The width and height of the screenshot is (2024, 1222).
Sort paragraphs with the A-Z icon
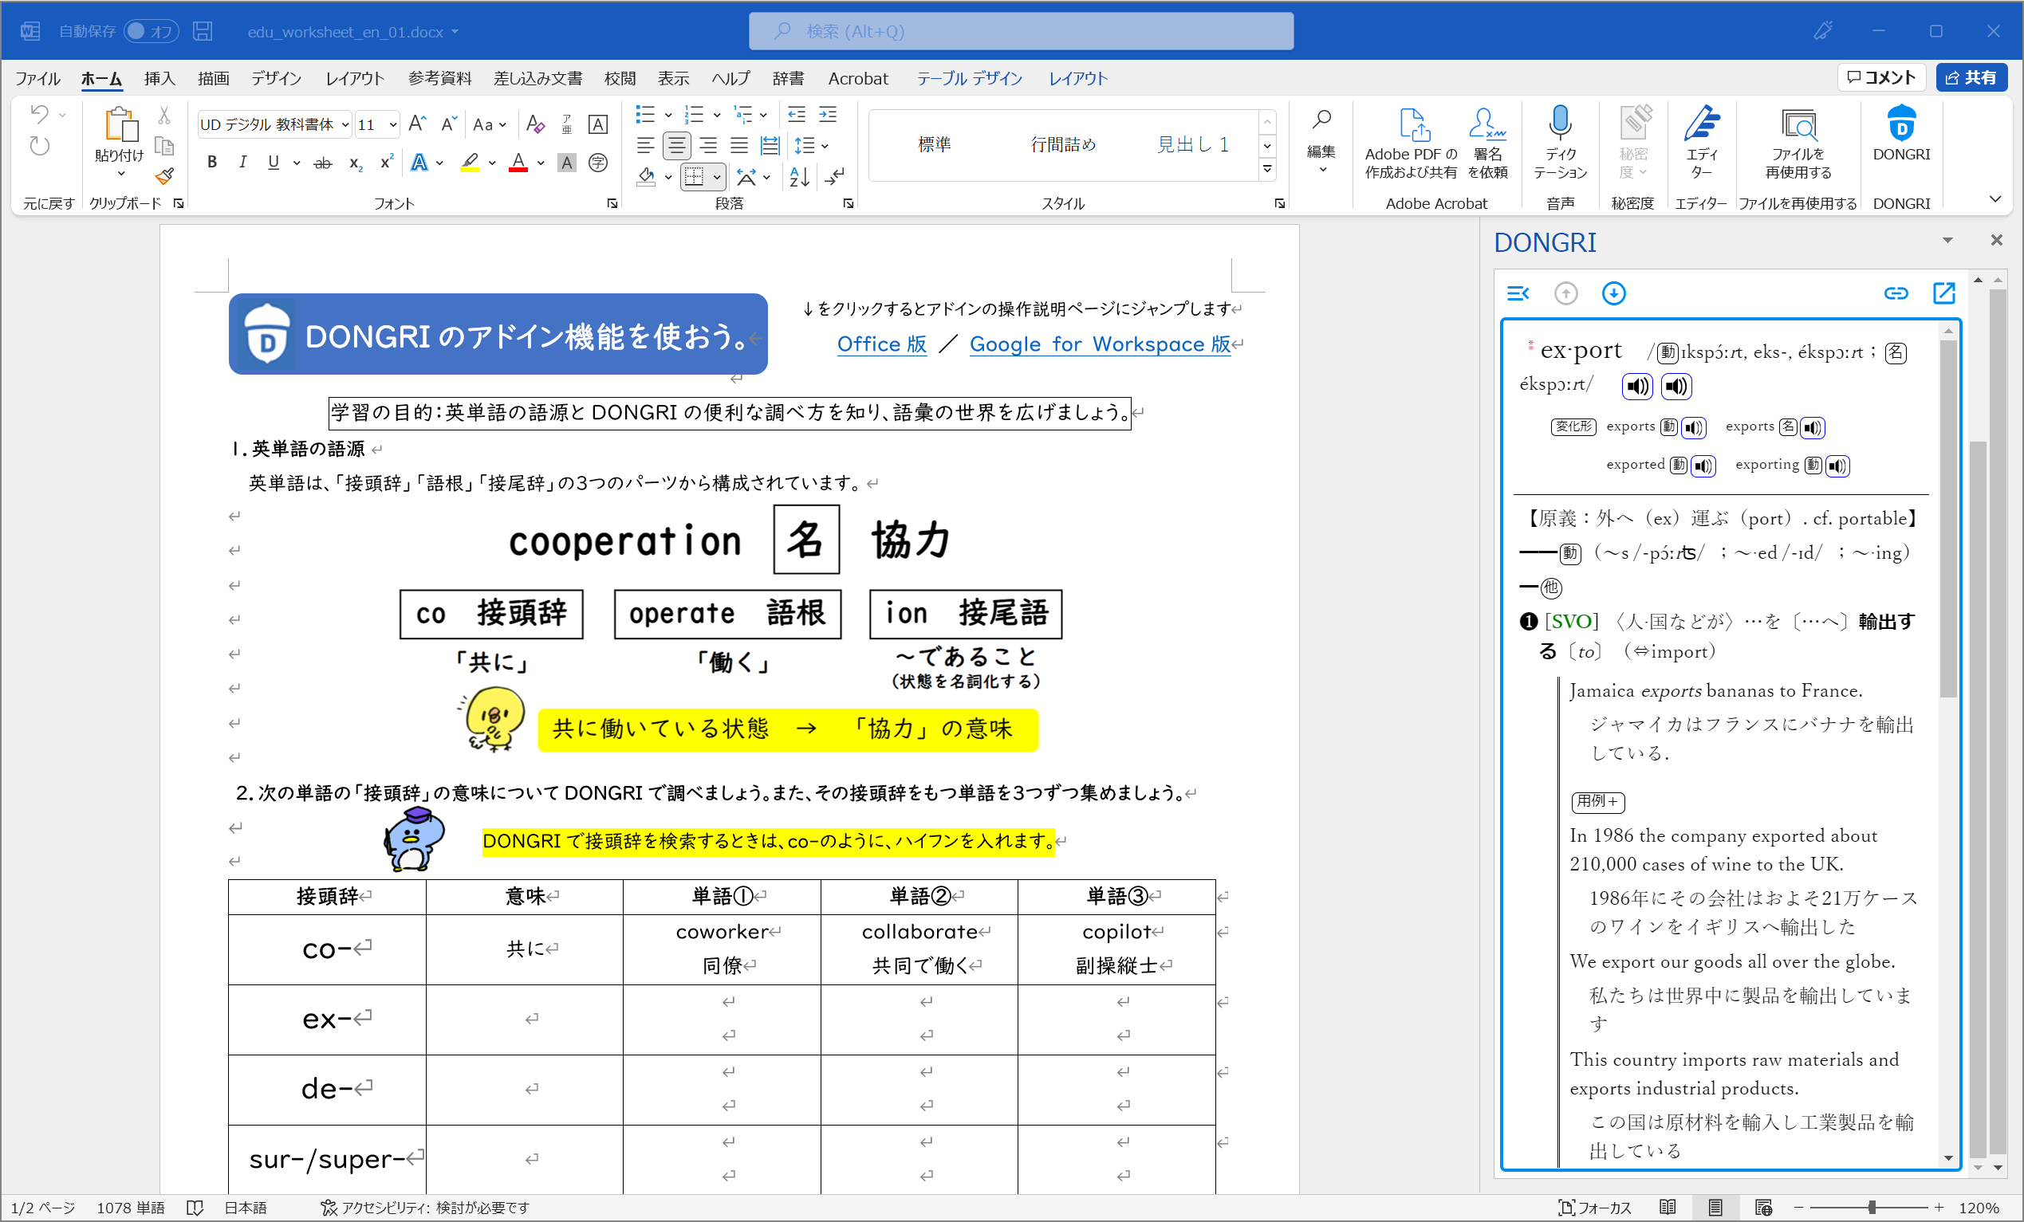coord(799,177)
